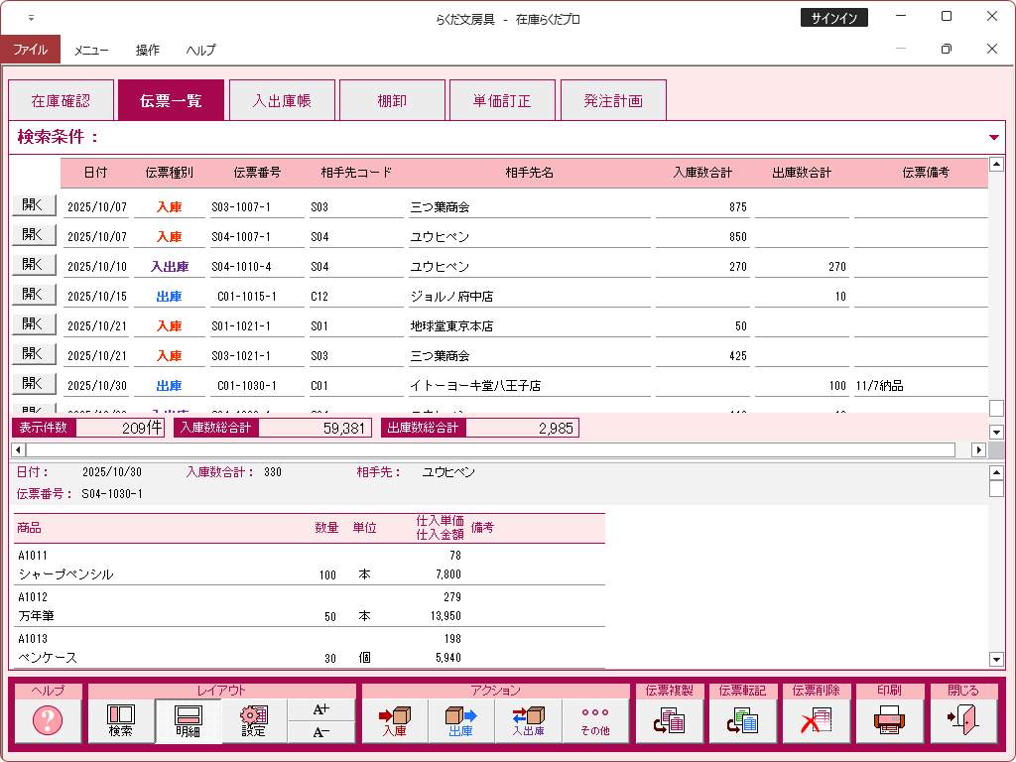Viewport: 1016px width, 762px height.
Task: Decrease font size with A− button
Action: [320, 732]
